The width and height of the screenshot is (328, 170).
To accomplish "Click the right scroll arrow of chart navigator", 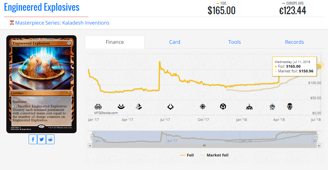I will 319,145.
